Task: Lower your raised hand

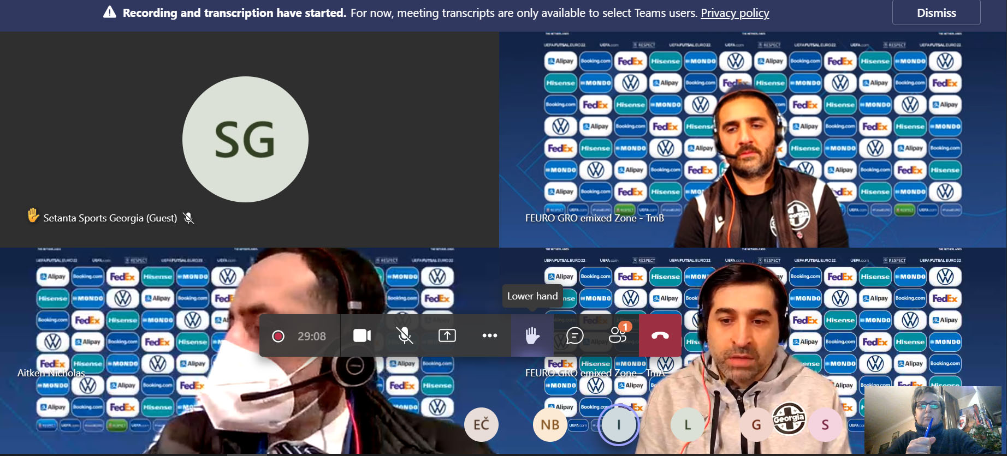Action: [x=532, y=335]
